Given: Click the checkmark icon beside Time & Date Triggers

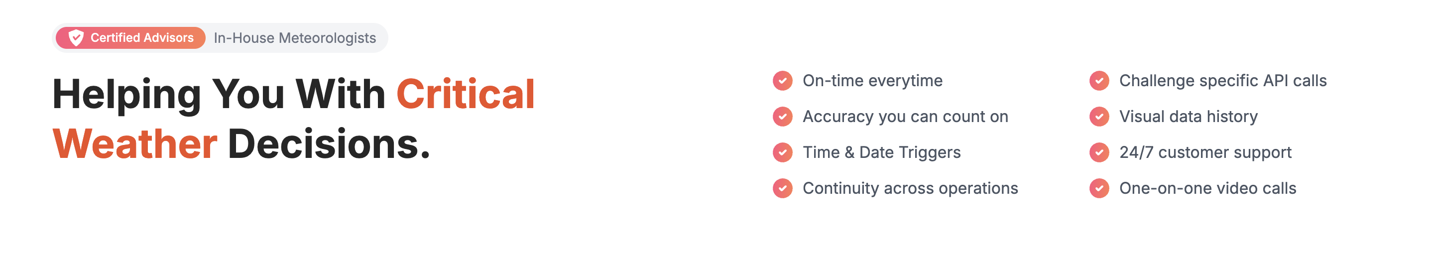Looking at the screenshot, I should click(x=782, y=152).
